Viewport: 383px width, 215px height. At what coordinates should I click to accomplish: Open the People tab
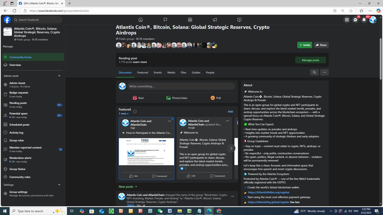[x=210, y=72]
